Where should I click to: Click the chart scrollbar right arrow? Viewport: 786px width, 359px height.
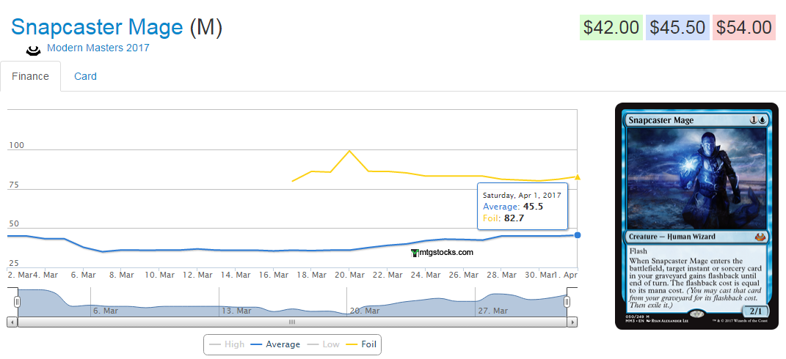coord(572,322)
